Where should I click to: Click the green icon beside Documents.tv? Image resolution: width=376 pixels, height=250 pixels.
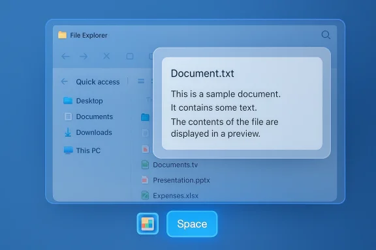tap(145, 165)
